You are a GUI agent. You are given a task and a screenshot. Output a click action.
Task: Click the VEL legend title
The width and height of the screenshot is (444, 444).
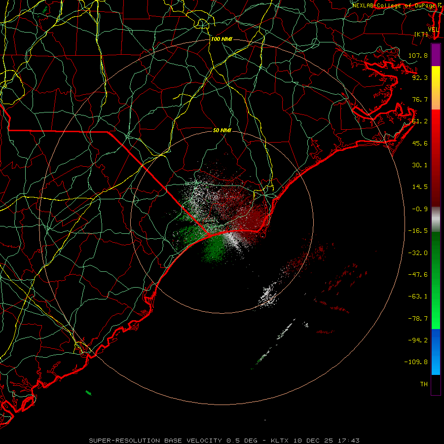(433, 30)
